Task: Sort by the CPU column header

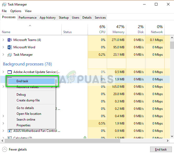Action: click(97, 30)
